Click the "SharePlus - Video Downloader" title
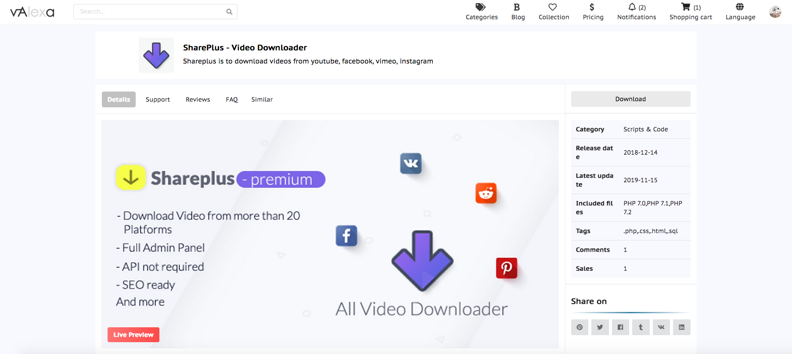Viewport: 792px width, 354px height. pyautogui.click(x=245, y=48)
